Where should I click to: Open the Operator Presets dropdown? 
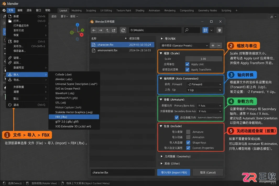184,46
